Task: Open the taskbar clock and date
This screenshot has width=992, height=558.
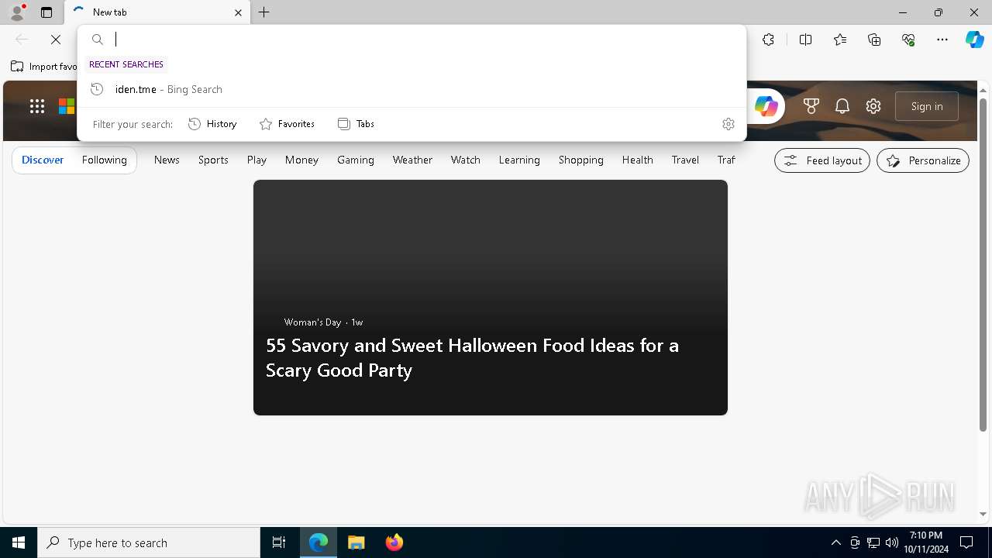Action: click(x=926, y=542)
